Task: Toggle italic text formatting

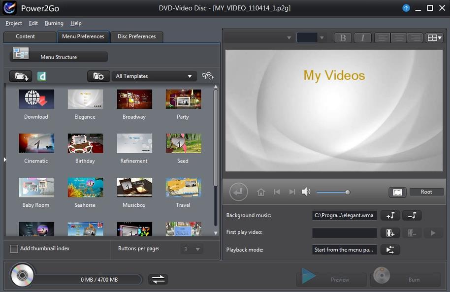Action: 363,38
